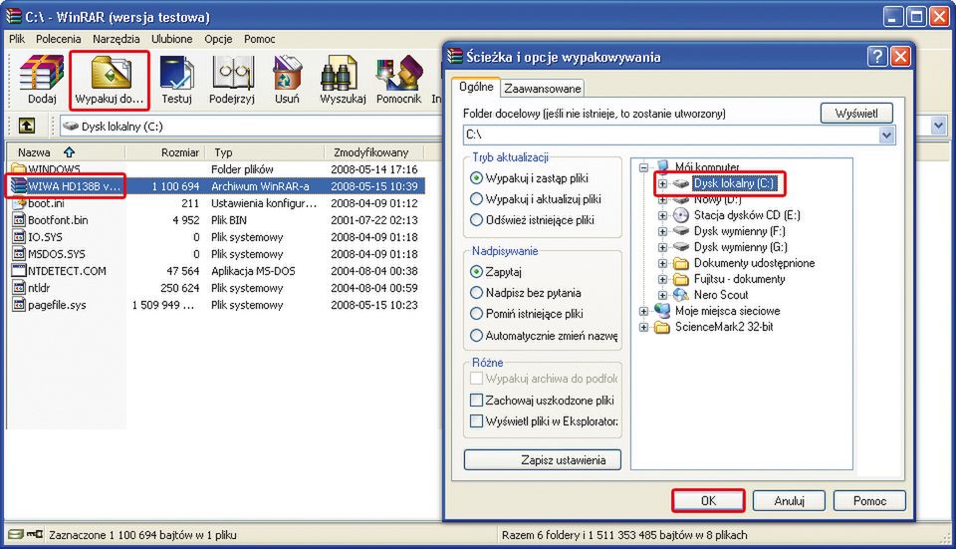Enable Zachowaj uszkodzone pliki checkbox
The image size is (956, 549).
477,401
